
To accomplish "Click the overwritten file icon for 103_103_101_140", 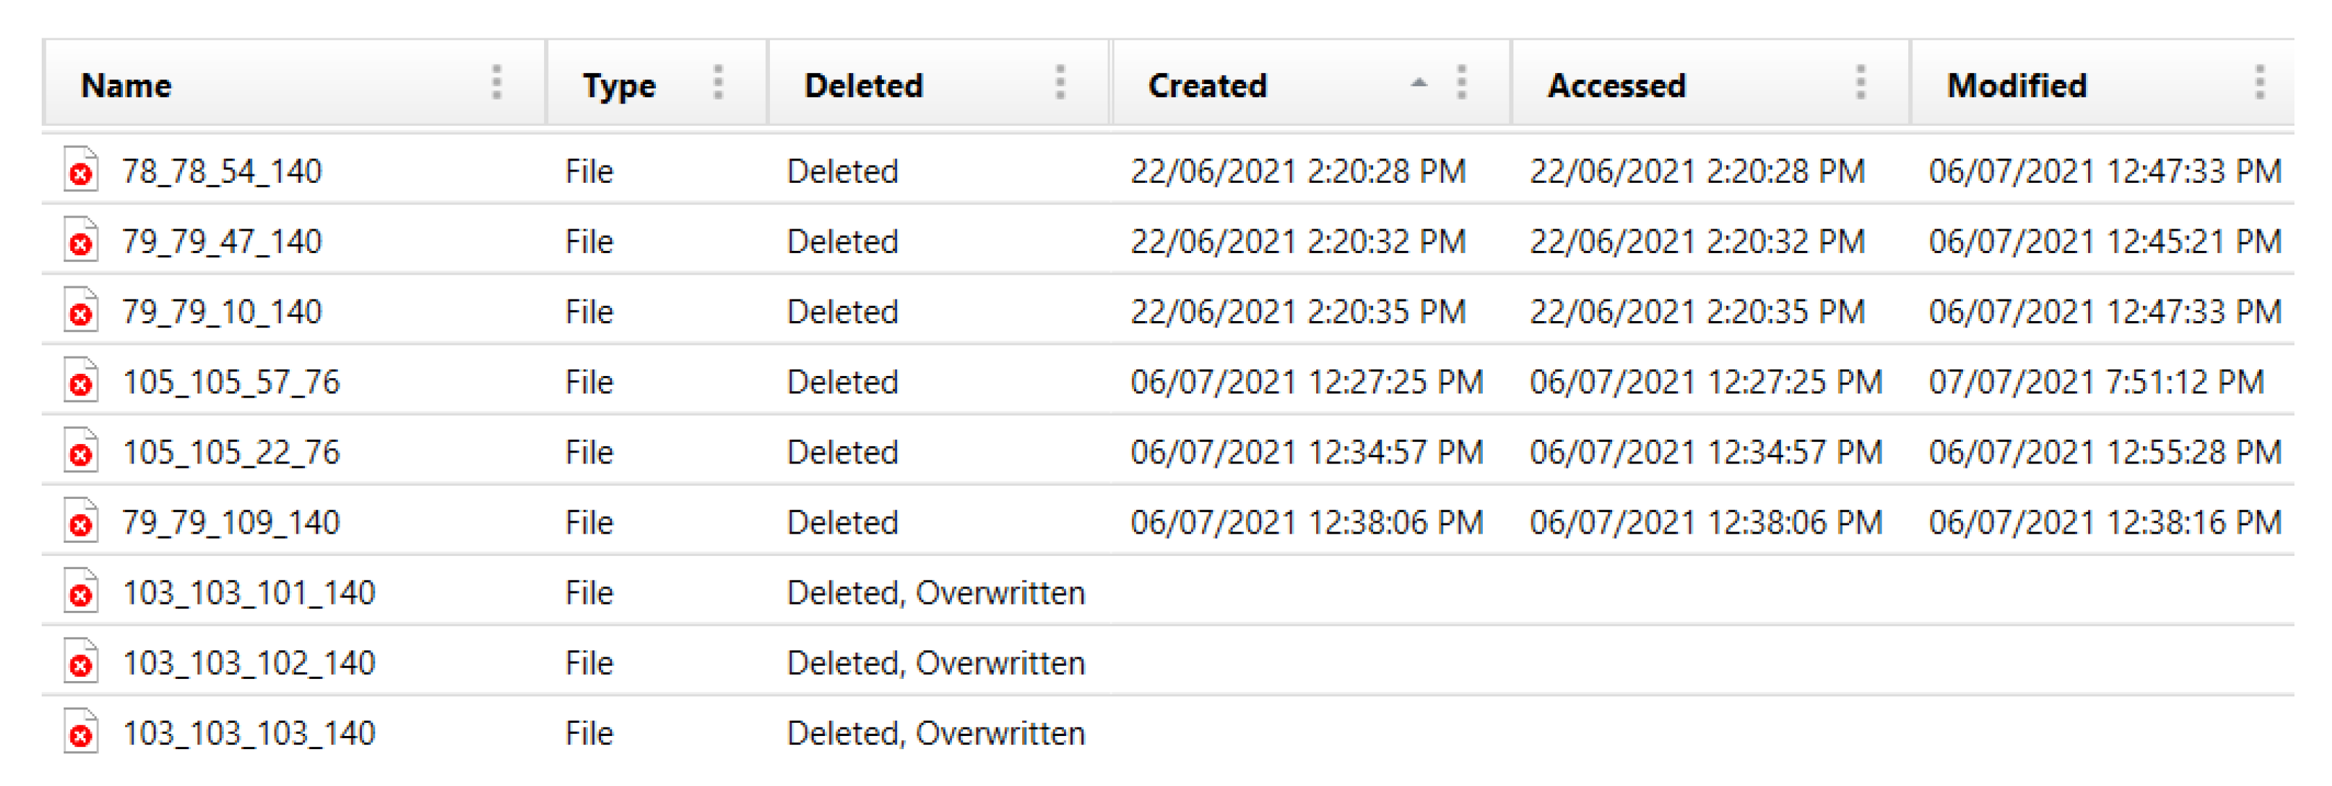I will [81, 591].
